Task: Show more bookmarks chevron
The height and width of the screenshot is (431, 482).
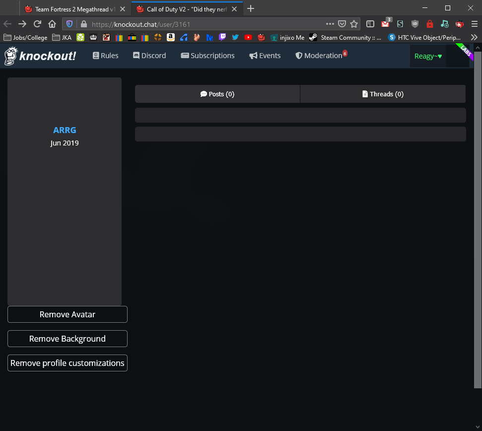Action: [x=475, y=37]
